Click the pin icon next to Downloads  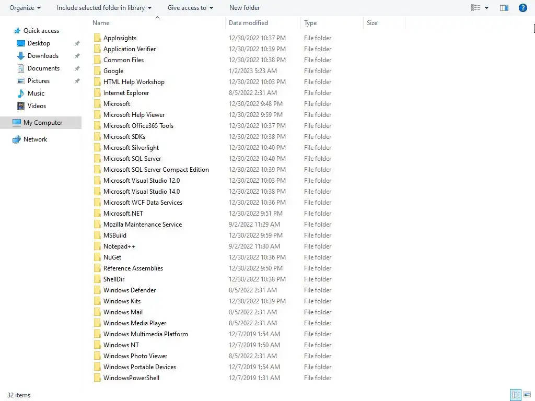point(77,56)
